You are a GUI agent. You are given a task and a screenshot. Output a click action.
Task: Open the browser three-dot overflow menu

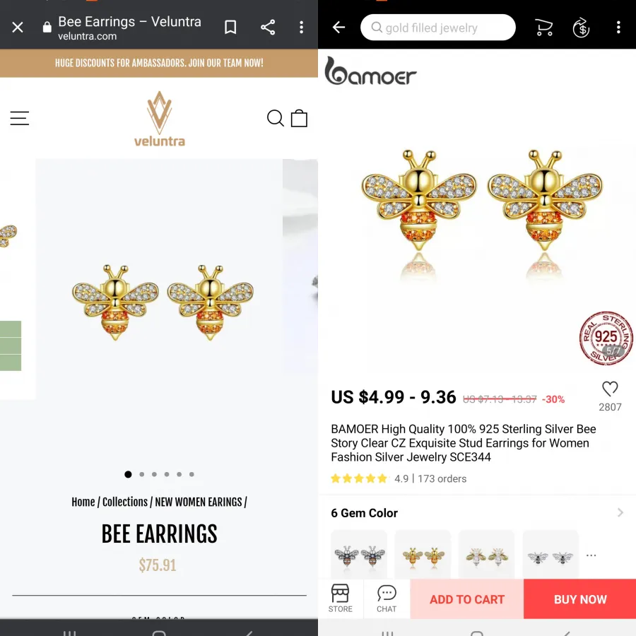pyautogui.click(x=301, y=28)
